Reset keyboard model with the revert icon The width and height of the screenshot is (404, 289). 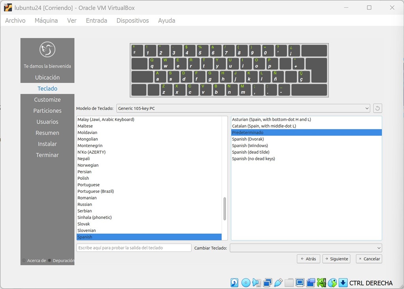click(378, 108)
